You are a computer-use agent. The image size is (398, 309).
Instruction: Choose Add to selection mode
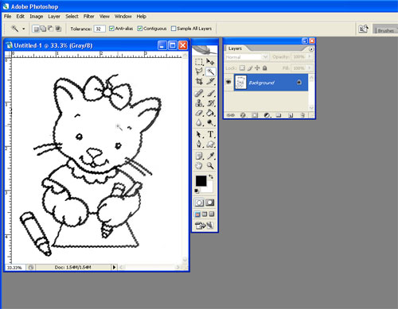point(43,29)
